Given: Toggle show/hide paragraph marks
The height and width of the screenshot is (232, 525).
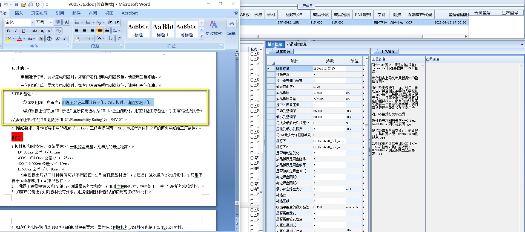Looking at the screenshot, I should click(119, 38).
